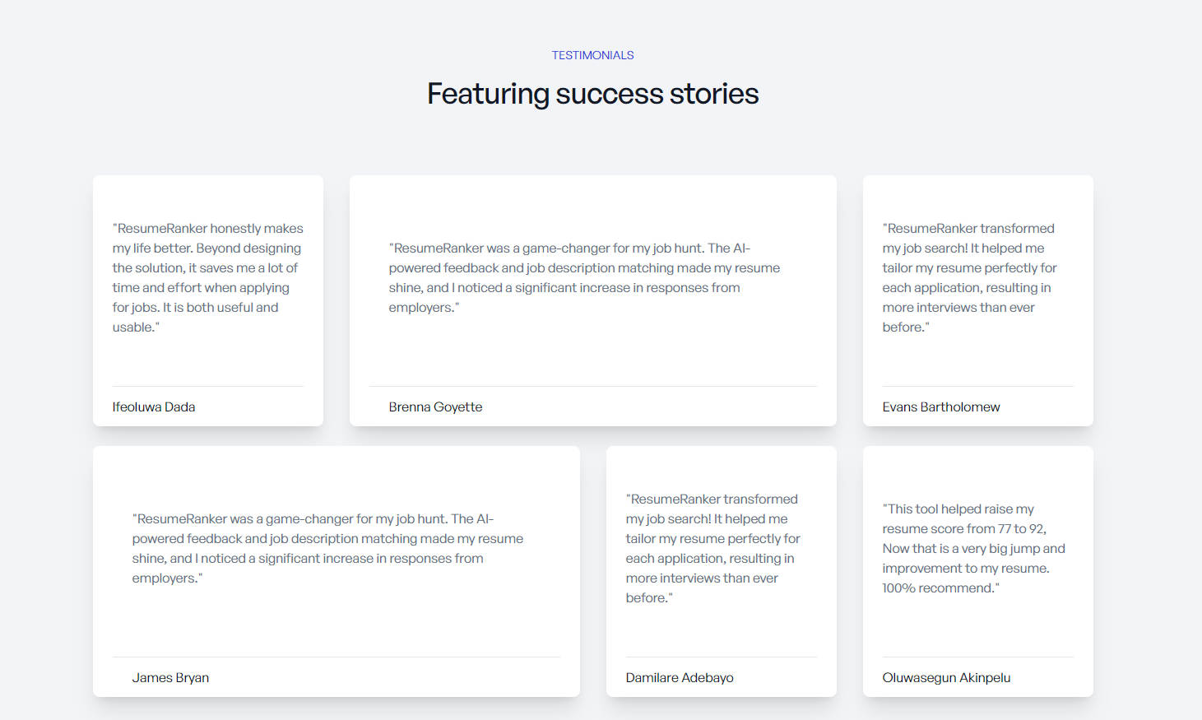This screenshot has height=720, width=1202.
Task: Click the divider line above Ifeoluwa Dada
Action: [x=207, y=386]
